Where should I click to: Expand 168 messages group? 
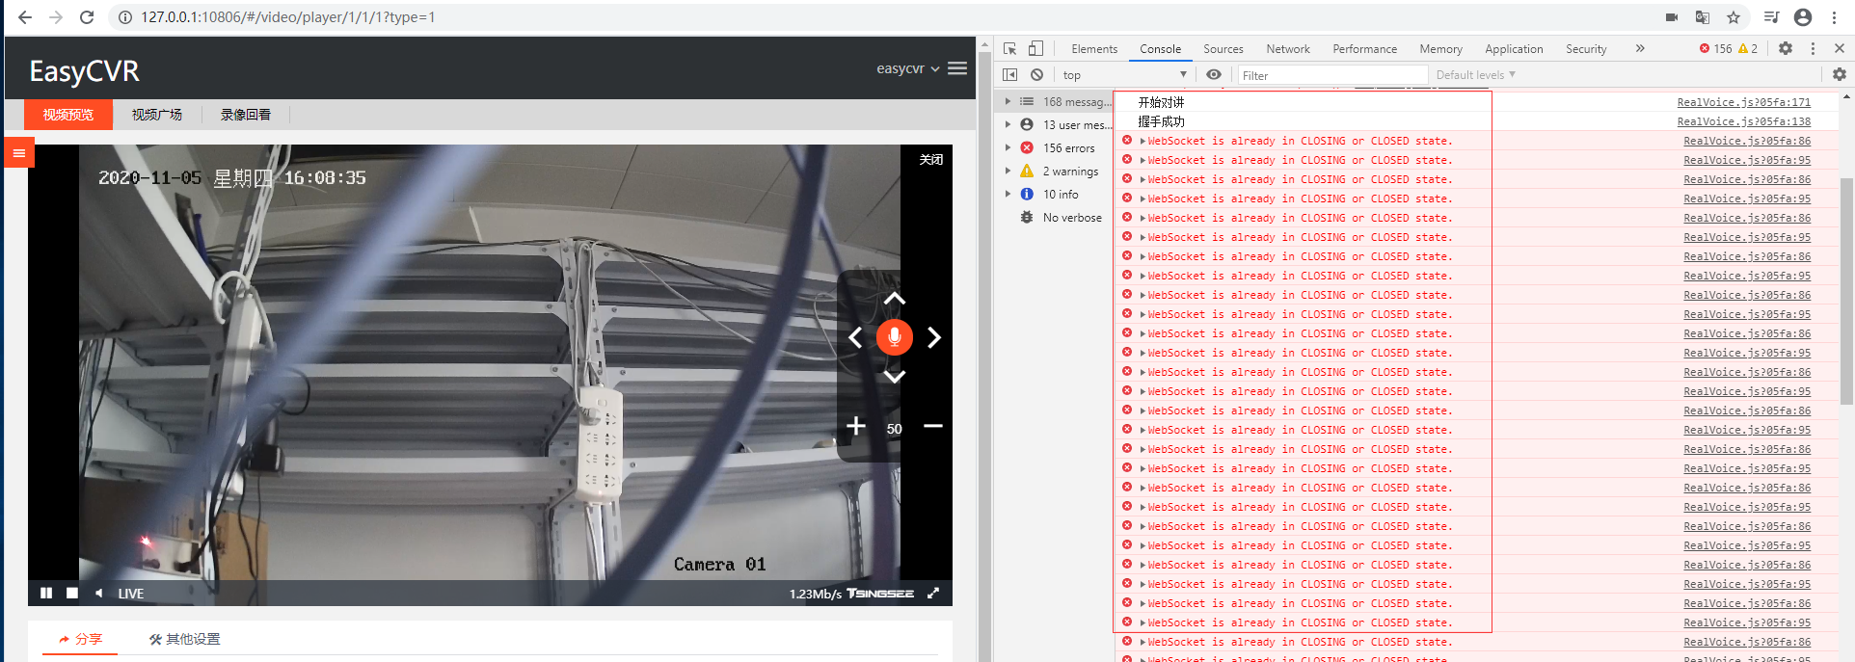pyautogui.click(x=1008, y=101)
